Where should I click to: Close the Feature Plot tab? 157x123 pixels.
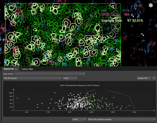(16, 69)
